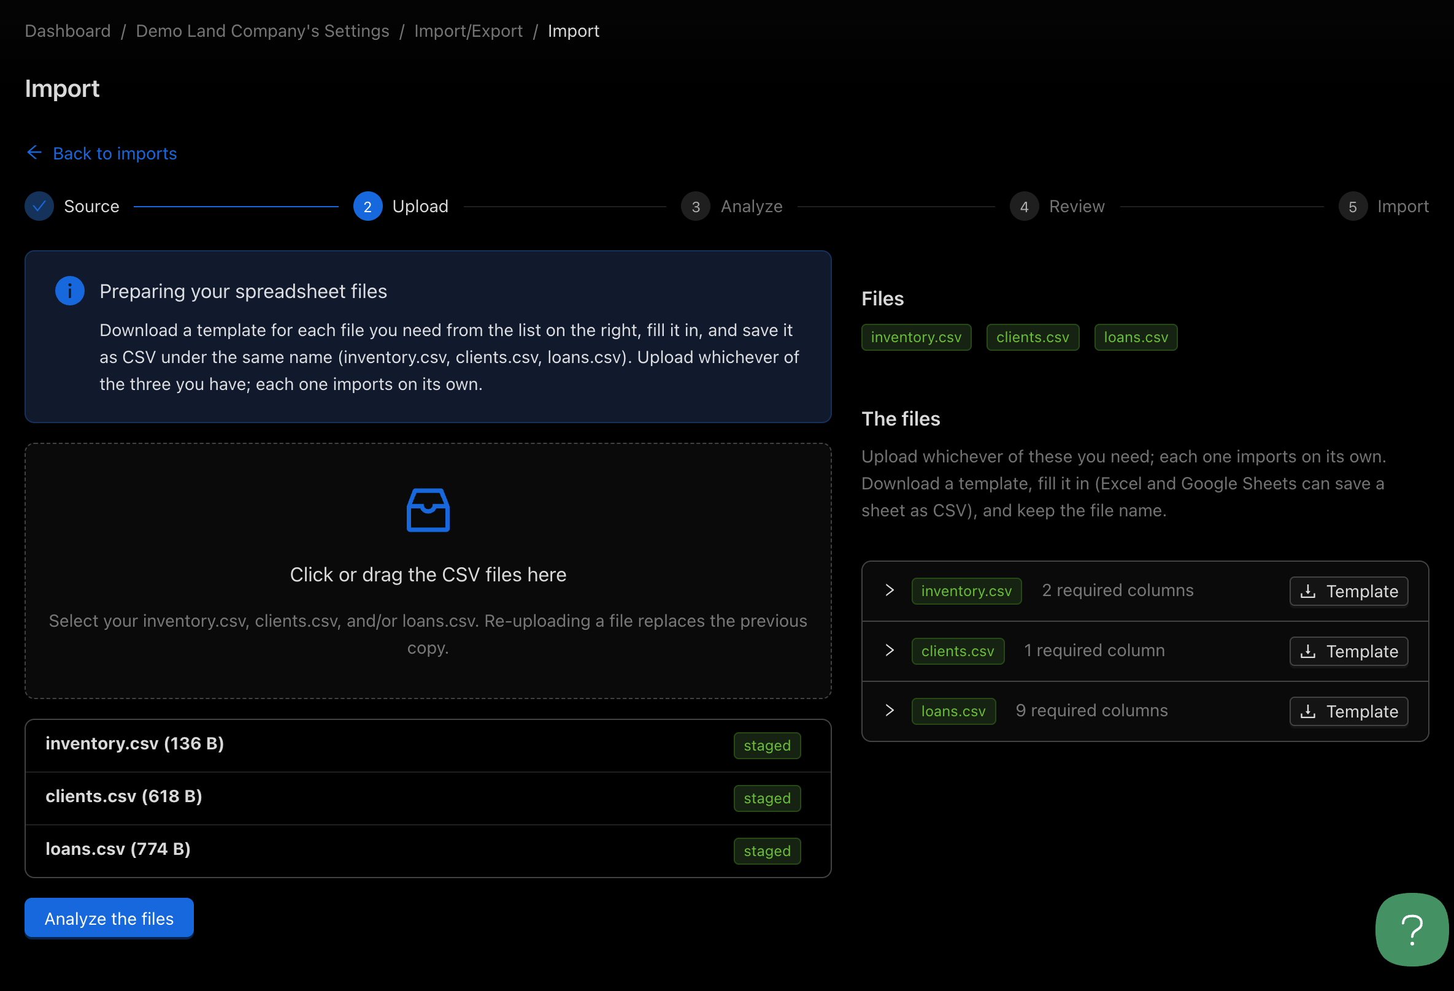
Task: Click the blue info icon in the notice
Action: (x=70, y=291)
